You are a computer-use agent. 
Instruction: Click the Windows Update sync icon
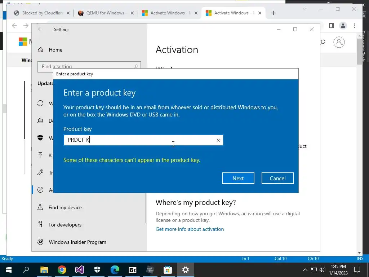(40, 103)
